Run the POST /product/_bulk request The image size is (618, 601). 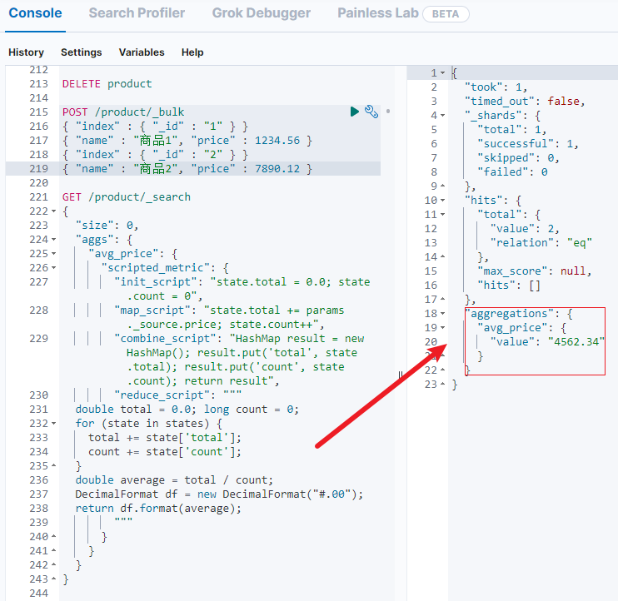pos(354,112)
